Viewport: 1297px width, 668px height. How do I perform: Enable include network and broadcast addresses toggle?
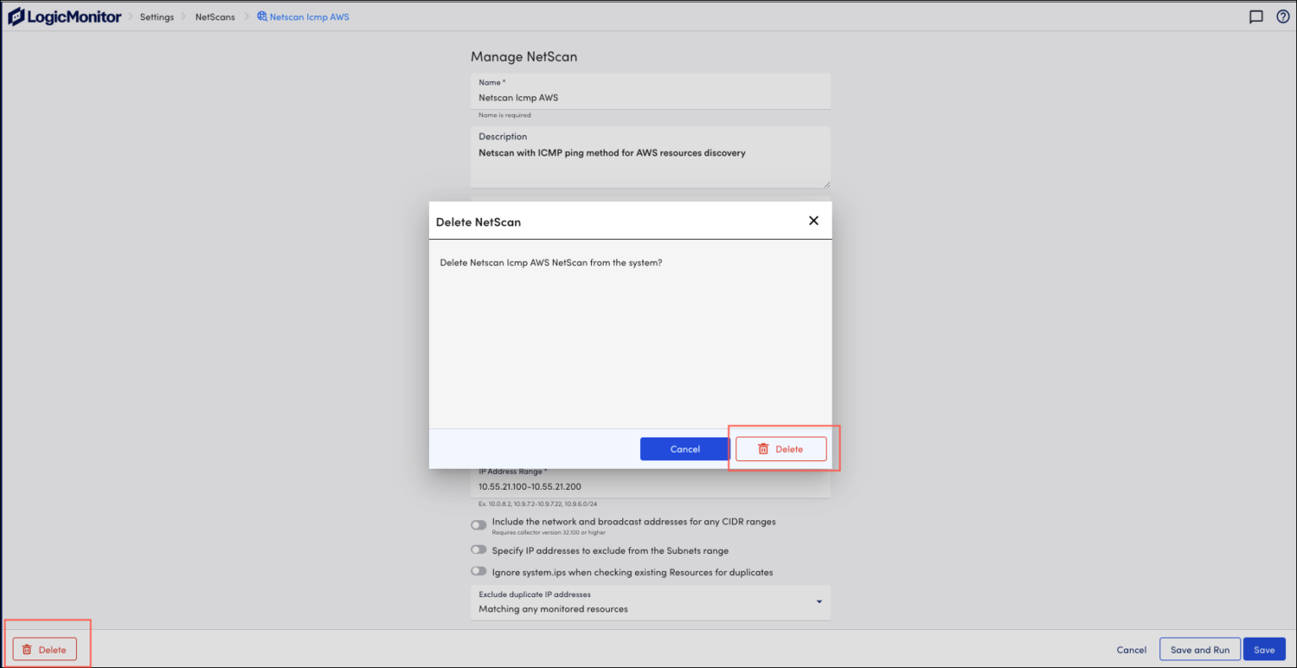[479, 524]
